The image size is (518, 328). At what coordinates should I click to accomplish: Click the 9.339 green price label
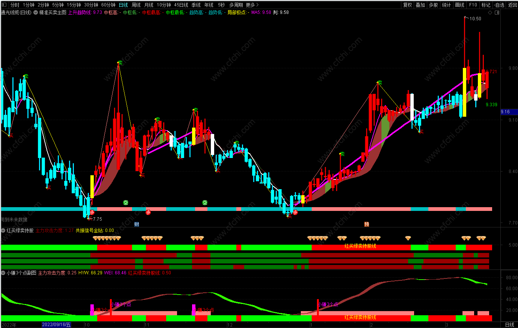pyautogui.click(x=491, y=105)
